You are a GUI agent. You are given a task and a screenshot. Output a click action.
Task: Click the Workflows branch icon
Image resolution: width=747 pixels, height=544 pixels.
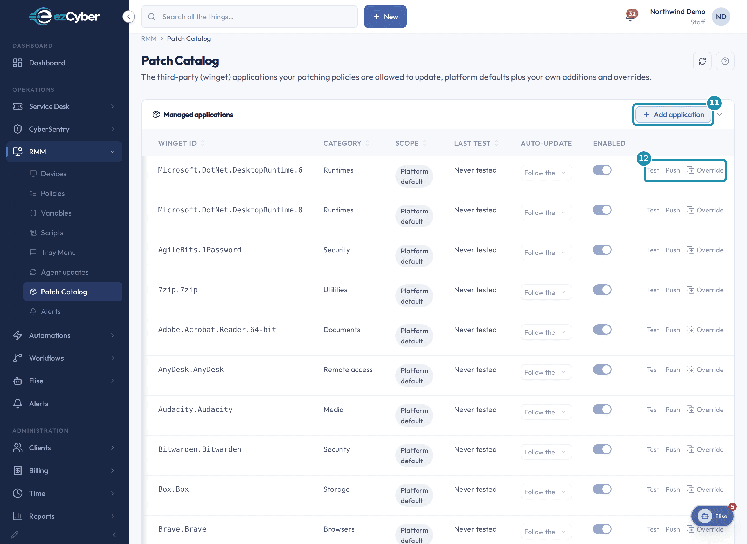(17, 358)
